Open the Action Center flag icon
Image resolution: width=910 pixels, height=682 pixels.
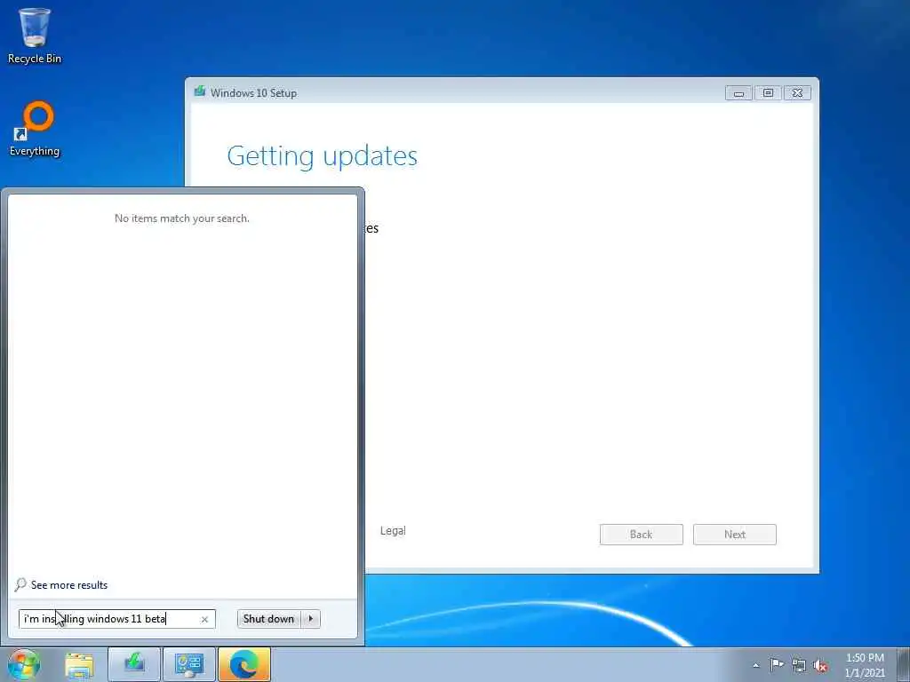(x=777, y=665)
